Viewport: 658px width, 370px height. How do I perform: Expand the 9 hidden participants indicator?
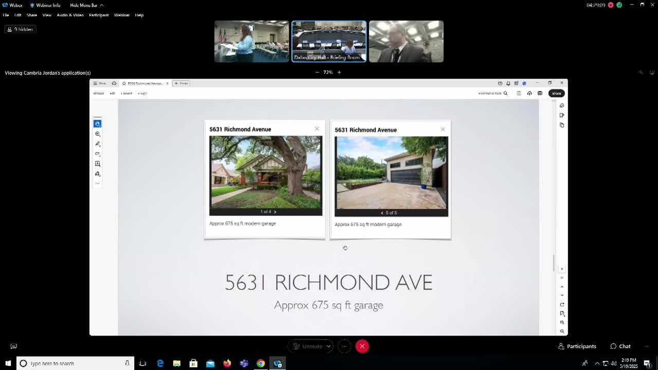click(20, 29)
